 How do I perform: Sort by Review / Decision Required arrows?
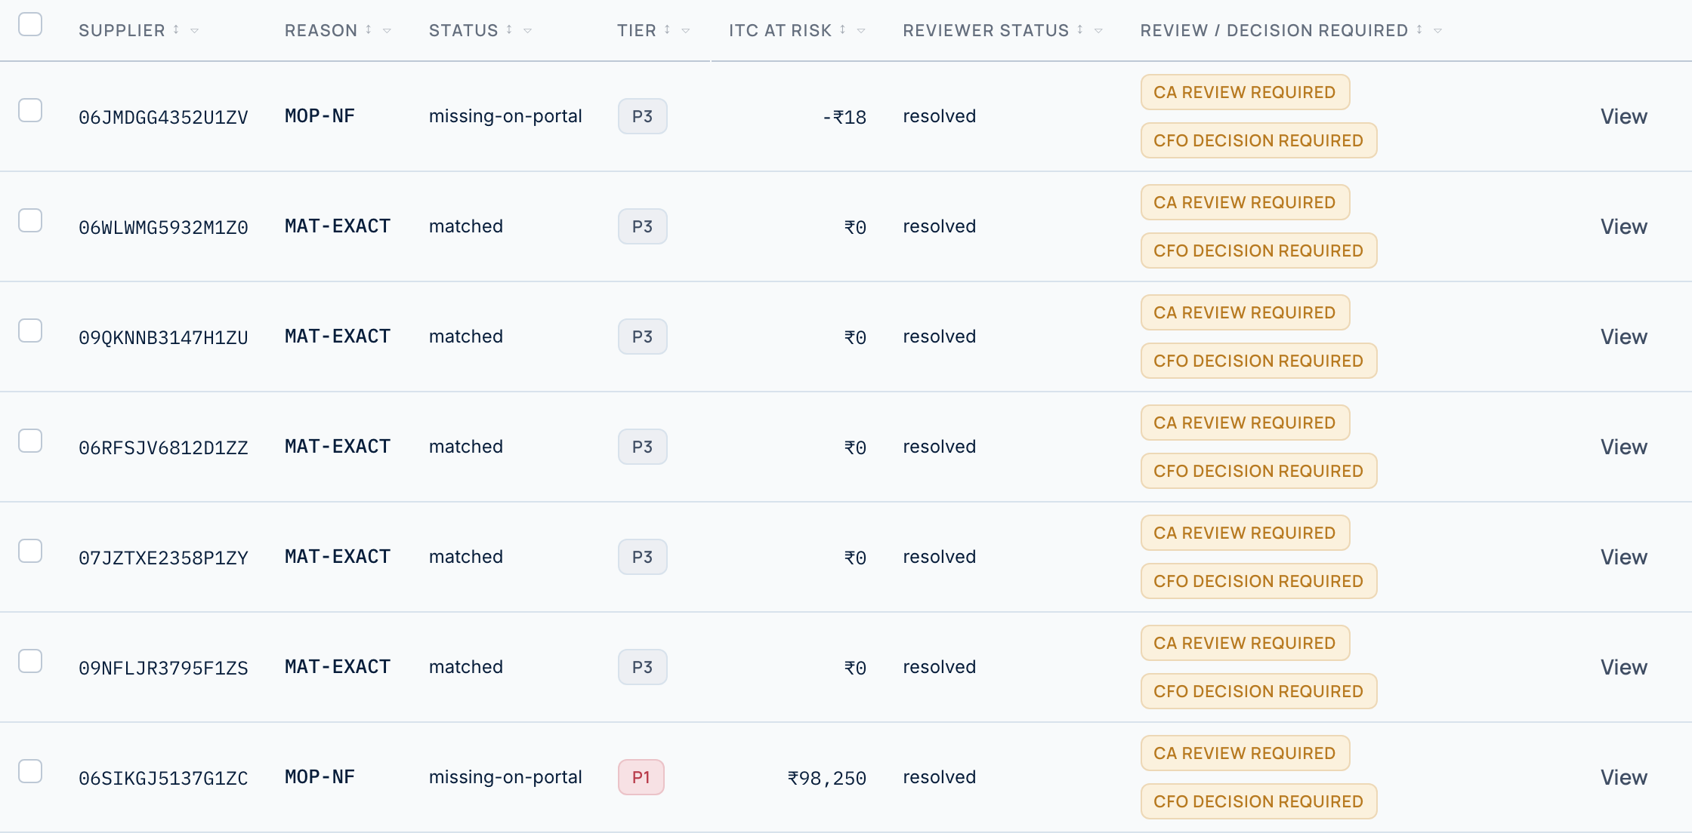(x=1419, y=29)
